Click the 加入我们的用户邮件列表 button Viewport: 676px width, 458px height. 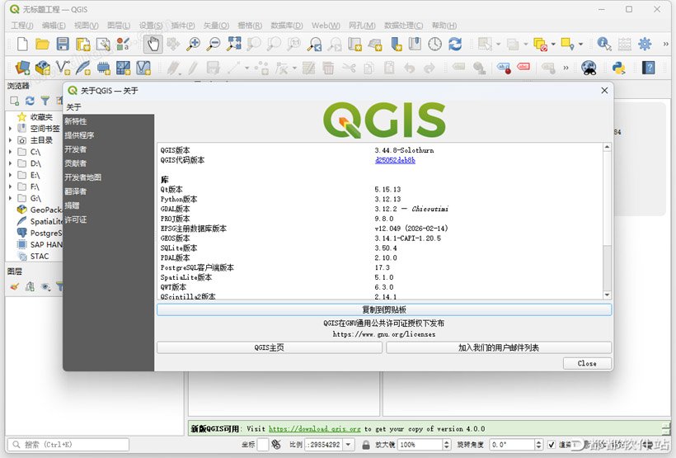click(x=499, y=347)
